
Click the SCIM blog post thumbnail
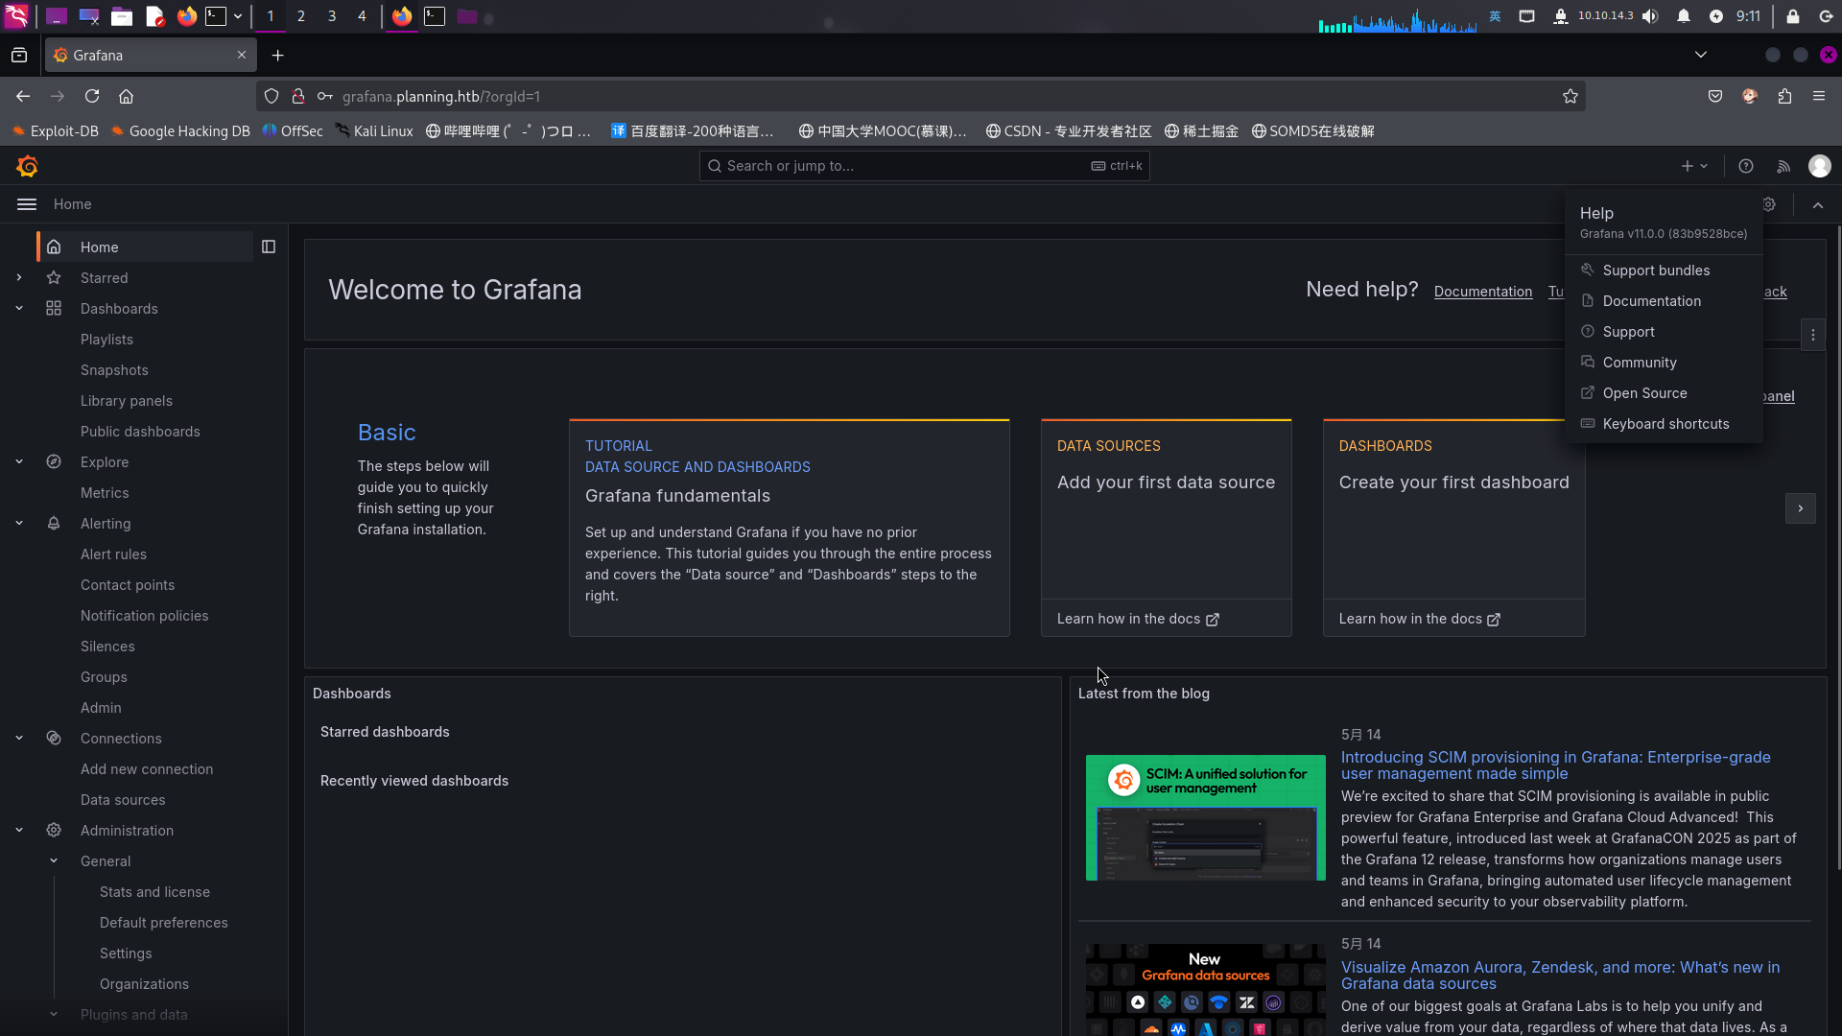click(1205, 817)
